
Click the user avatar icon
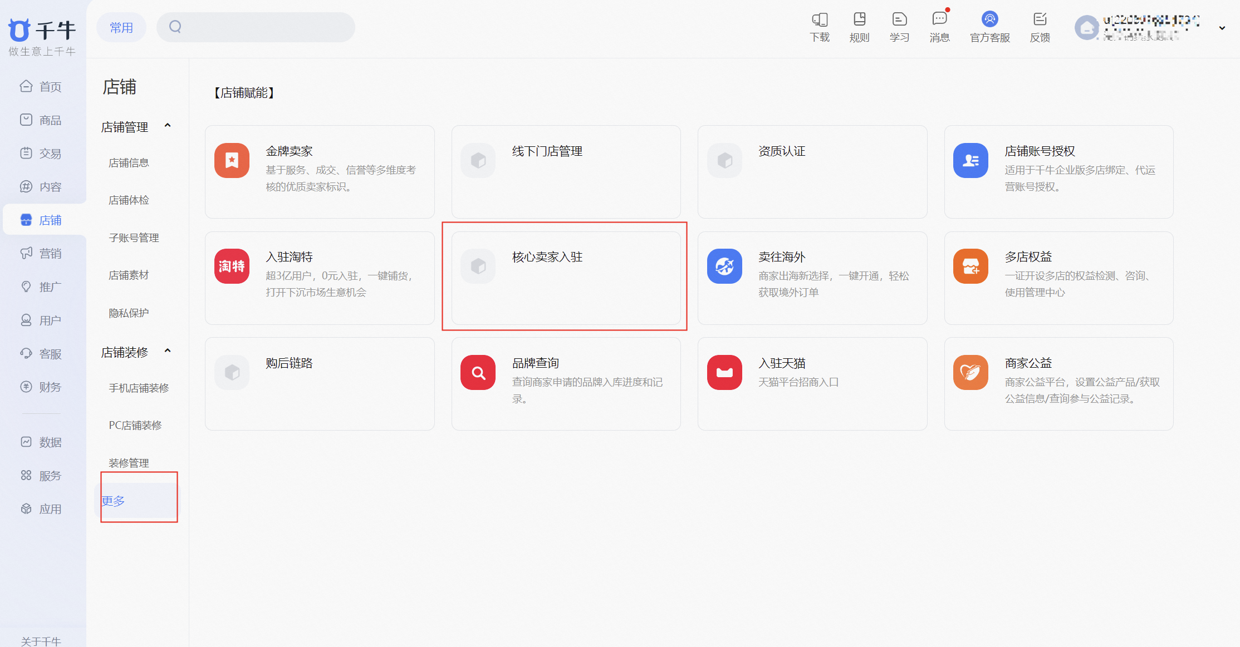(x=1086, y=28)
